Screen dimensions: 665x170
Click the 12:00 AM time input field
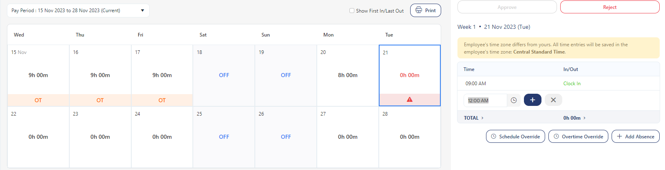(485, 100)
